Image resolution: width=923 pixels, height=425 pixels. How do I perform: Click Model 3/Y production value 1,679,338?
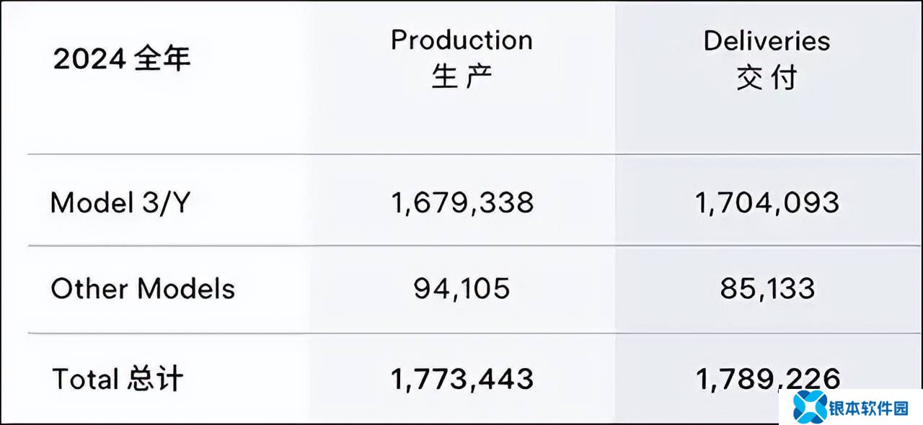click(x=462, y=203)
